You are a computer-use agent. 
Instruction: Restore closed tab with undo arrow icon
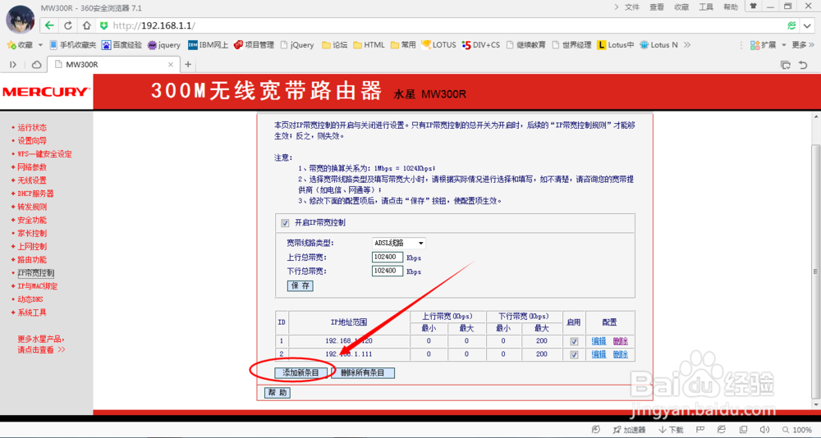coord(803,64)
